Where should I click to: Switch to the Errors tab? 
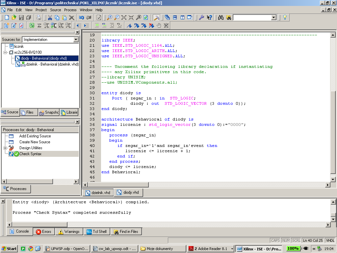44,232
